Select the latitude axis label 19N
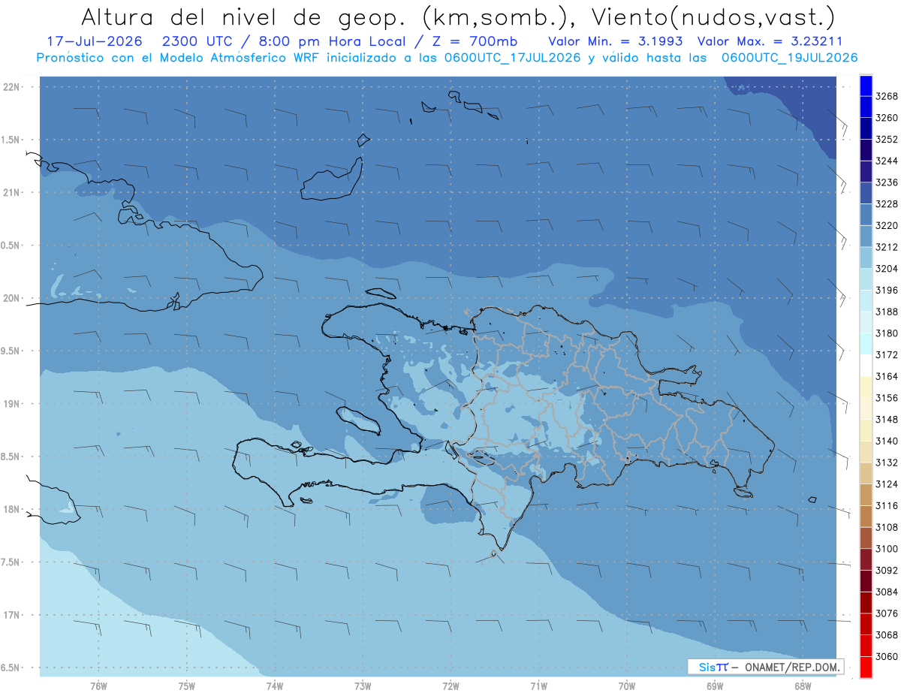901x696 pixels. point(11,404)
